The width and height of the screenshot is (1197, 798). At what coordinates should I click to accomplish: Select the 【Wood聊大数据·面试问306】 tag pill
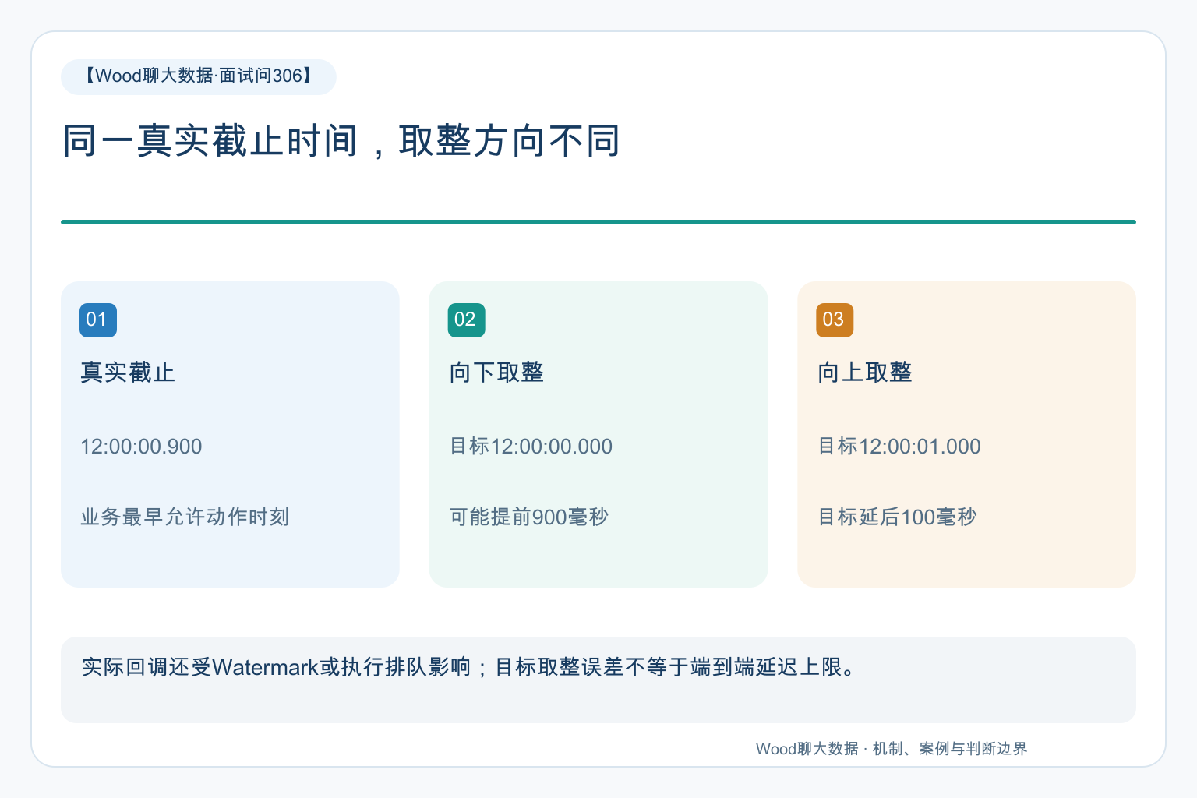199,76
